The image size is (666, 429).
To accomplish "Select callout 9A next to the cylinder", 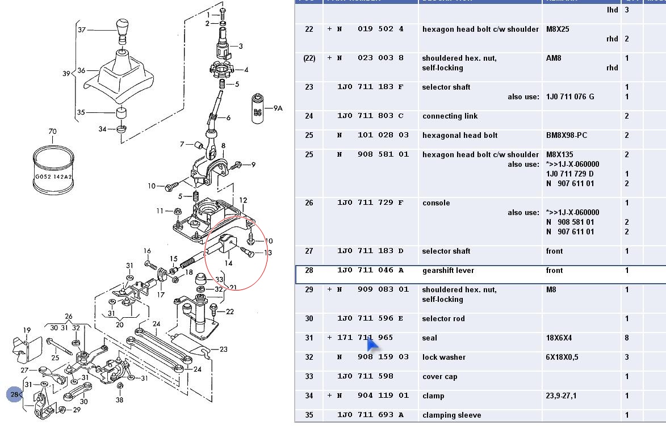I will click(x=277, y=108).
